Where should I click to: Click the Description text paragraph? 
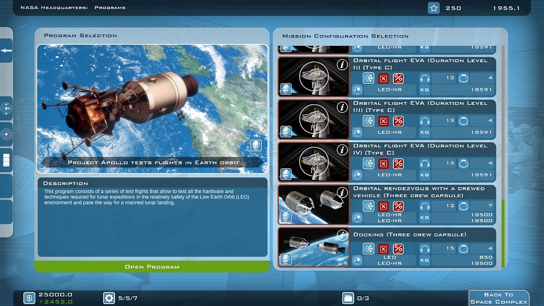click(x=147, y=197)
